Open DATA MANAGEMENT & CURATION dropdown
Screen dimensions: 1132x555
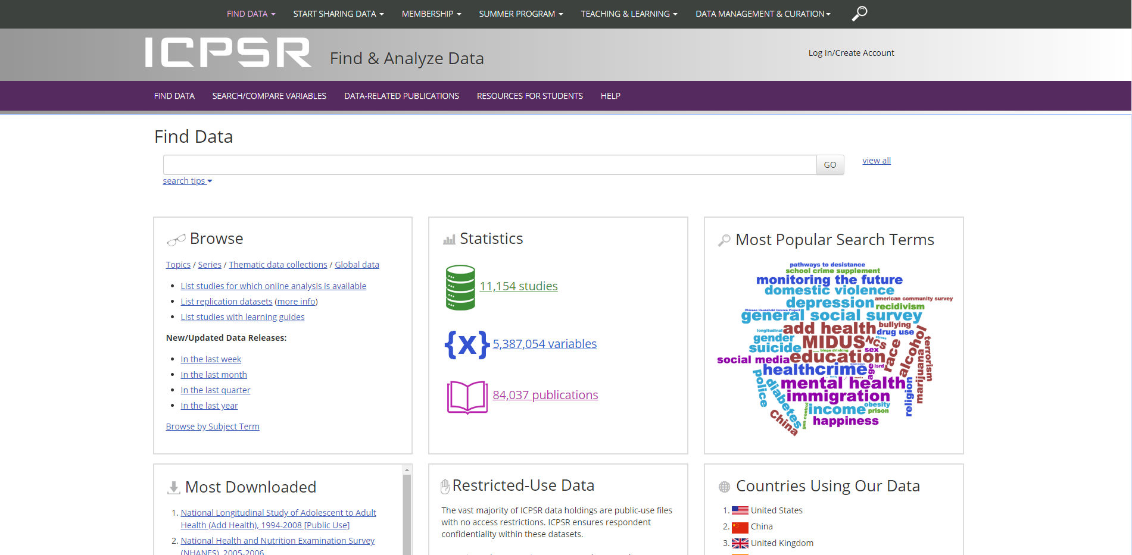[763, 14]
